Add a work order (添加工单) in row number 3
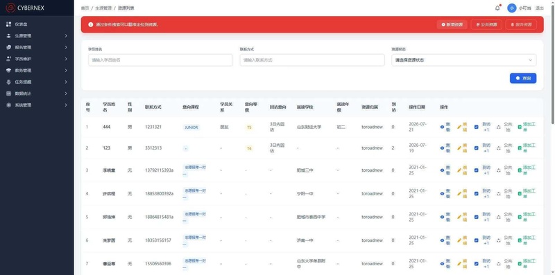The height and width of the screenshot is (275, 555). (x=527, y=170)
